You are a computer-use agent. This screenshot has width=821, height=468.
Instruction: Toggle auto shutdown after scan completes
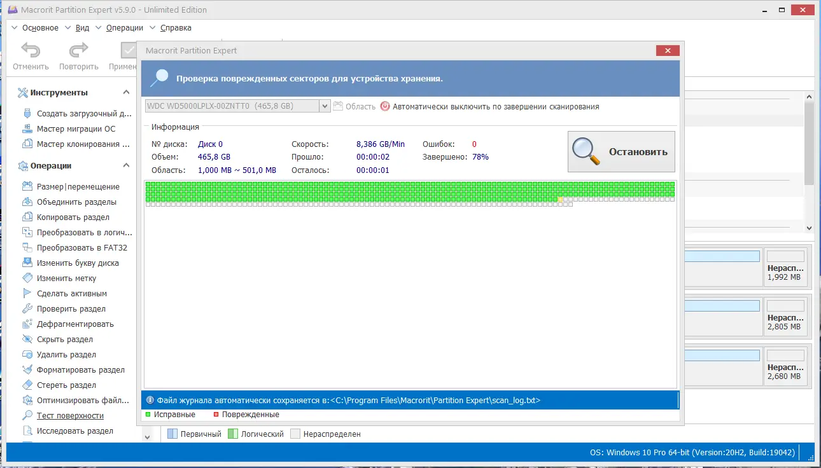click(x=489, y=107)
